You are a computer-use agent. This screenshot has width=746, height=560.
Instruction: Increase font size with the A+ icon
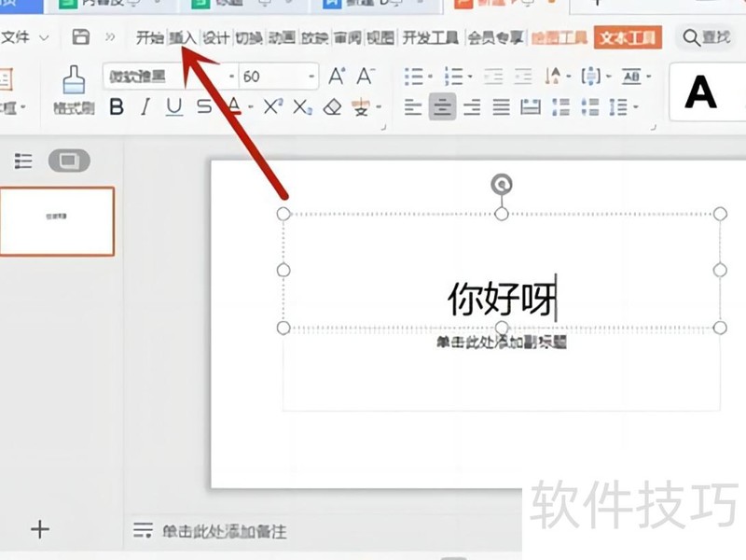(x=337, y=76)
